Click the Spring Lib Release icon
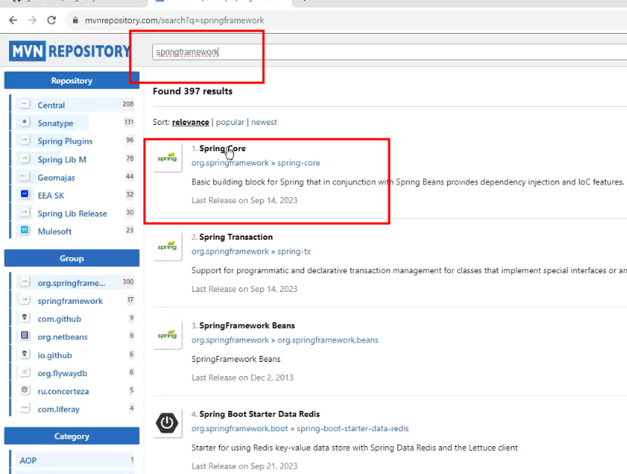 25,213
